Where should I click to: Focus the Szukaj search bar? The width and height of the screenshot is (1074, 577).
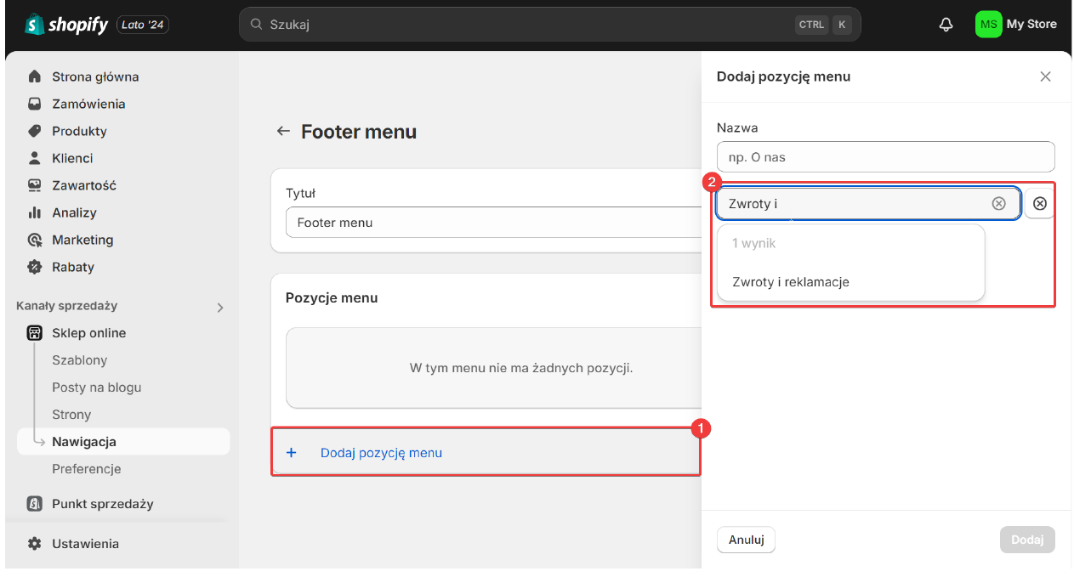(x=550, y=25)
